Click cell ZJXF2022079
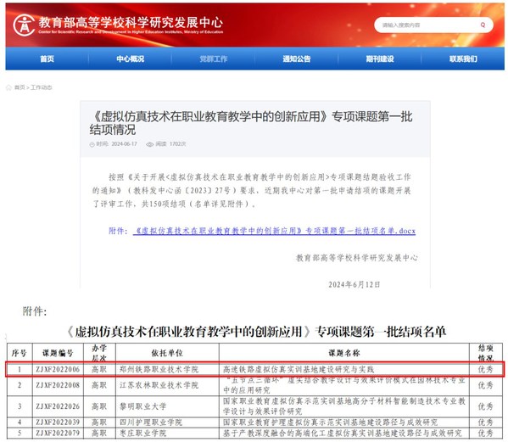Image resolution: width=508 pixels, height=442 pixels. (58, 433)
